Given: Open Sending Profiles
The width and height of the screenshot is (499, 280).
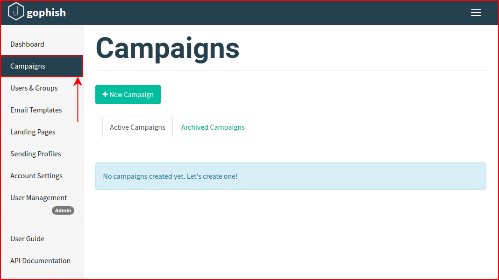Looking at the screenshot, I should (x=36, y=154).
